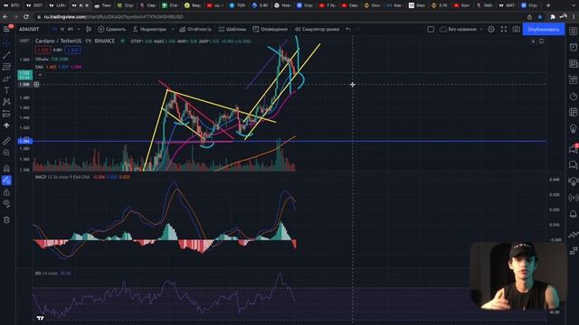Open the notifications bell icon

click(x=573, y=214)
